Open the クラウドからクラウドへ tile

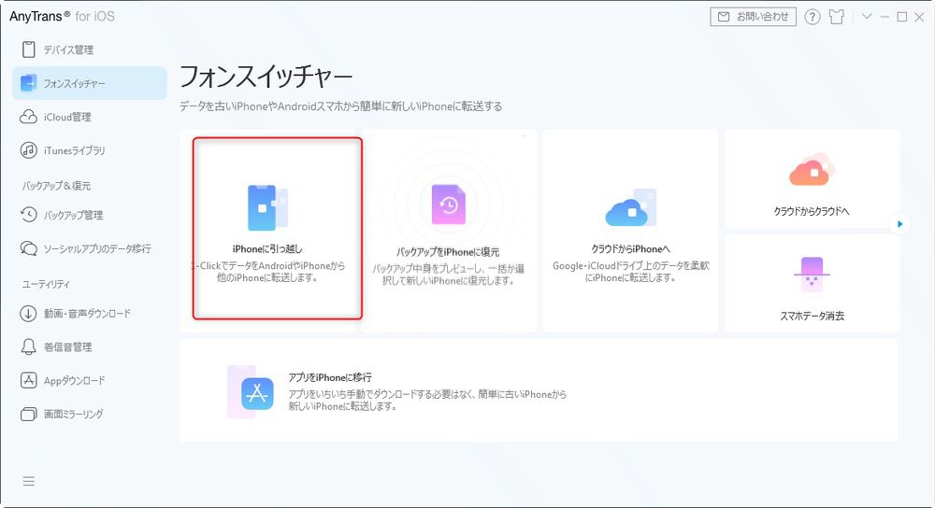click(x=811, y=179)
